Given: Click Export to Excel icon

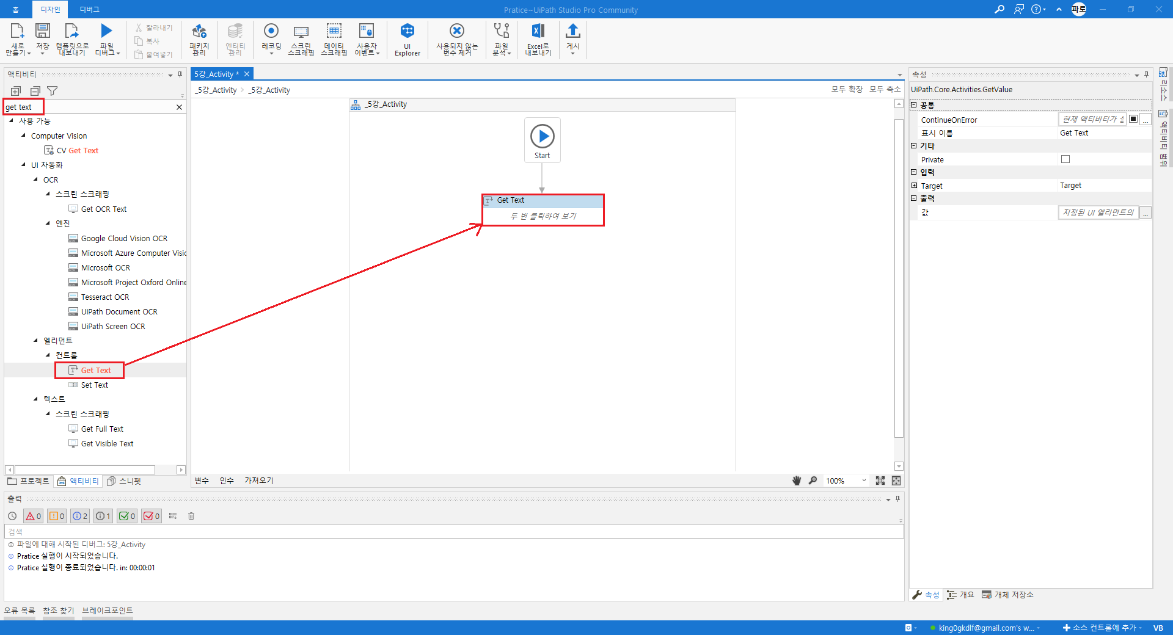Looking at the screenshot, I should coord(538,31).
